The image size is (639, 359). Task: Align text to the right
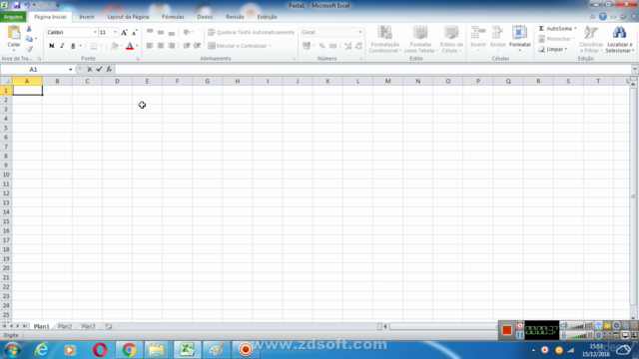click(x=171, y=46)
